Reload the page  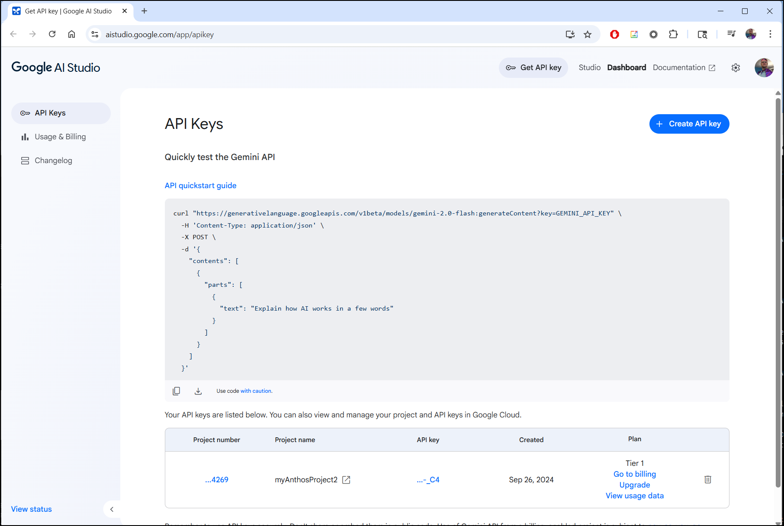[x=52, y=34]
